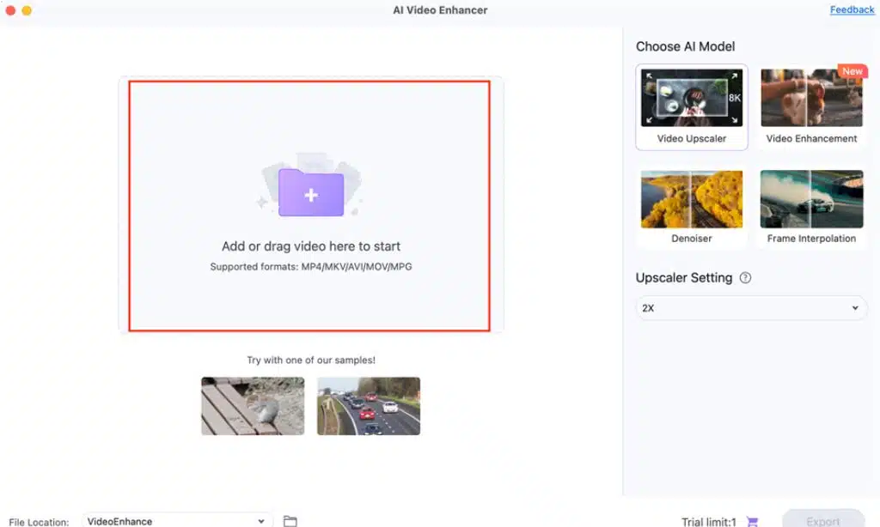
Task: Click the Export button
Action: [x=822, y=521]
